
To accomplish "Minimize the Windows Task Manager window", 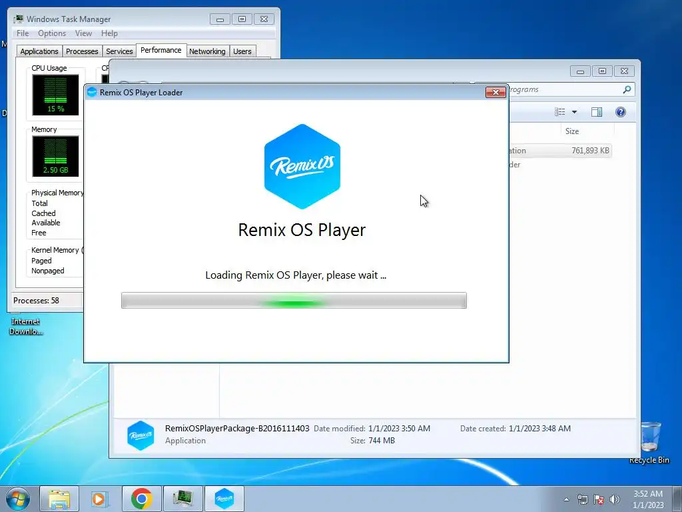I will [220, 19].
